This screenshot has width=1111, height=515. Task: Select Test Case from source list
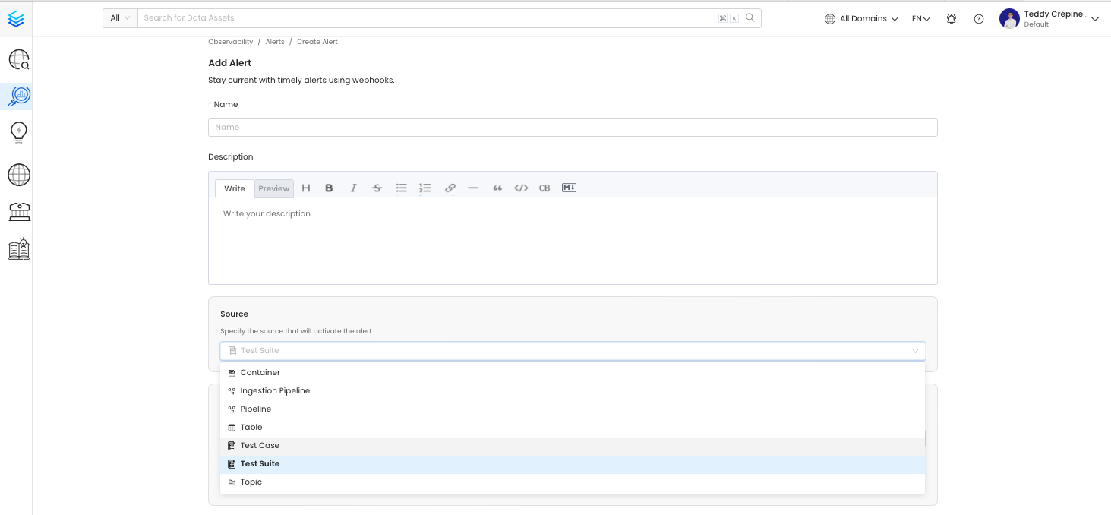click(260, 446)
